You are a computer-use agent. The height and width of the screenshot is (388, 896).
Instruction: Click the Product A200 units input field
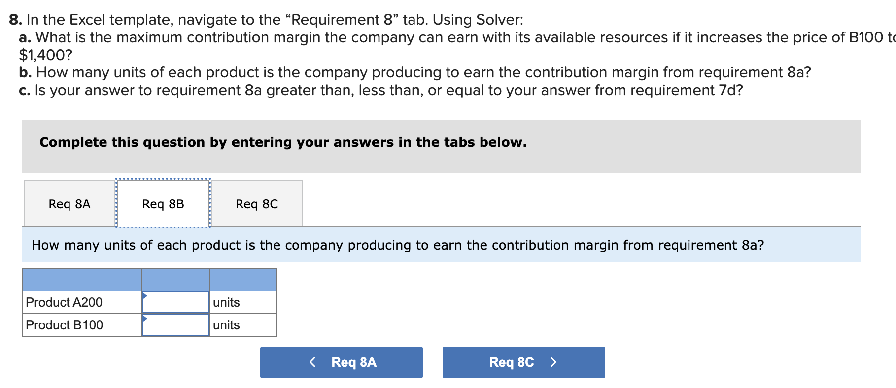coord(175,302)
